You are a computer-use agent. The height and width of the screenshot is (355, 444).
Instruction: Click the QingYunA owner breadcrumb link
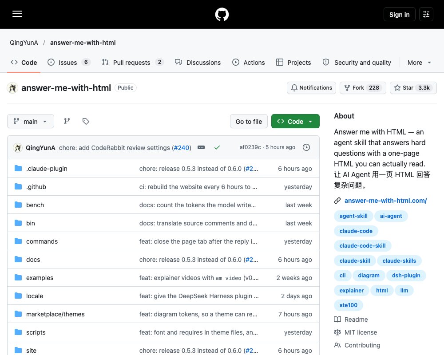click(24, 43)
